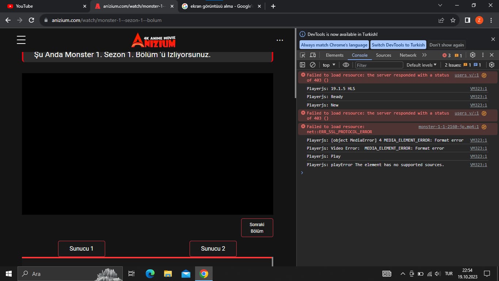Image resolution: width=499 pixels, height=281 pixels.
Task: Open the Chrome profile avatar Z
Action: click(x=479, y=20)
